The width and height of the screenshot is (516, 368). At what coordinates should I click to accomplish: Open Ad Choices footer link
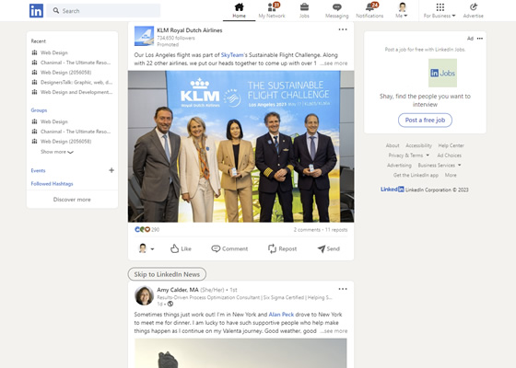click(x=450, y=155)
